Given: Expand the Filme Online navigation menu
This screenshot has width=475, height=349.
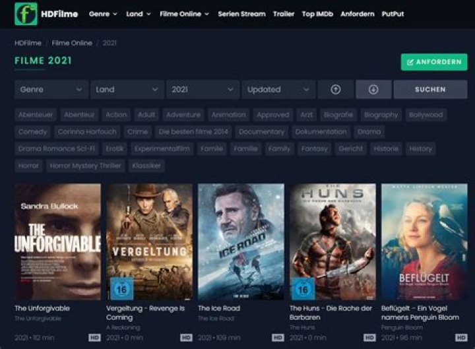Looking at the screenshot, I should click(184, 14).
